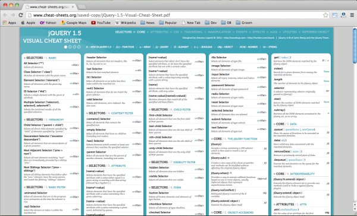The height and width of the screenshot is (216, 357).
Task: Click the 'ATTRIBUTES / 1. ATTR' heading
Action: (x=290, y=204)
